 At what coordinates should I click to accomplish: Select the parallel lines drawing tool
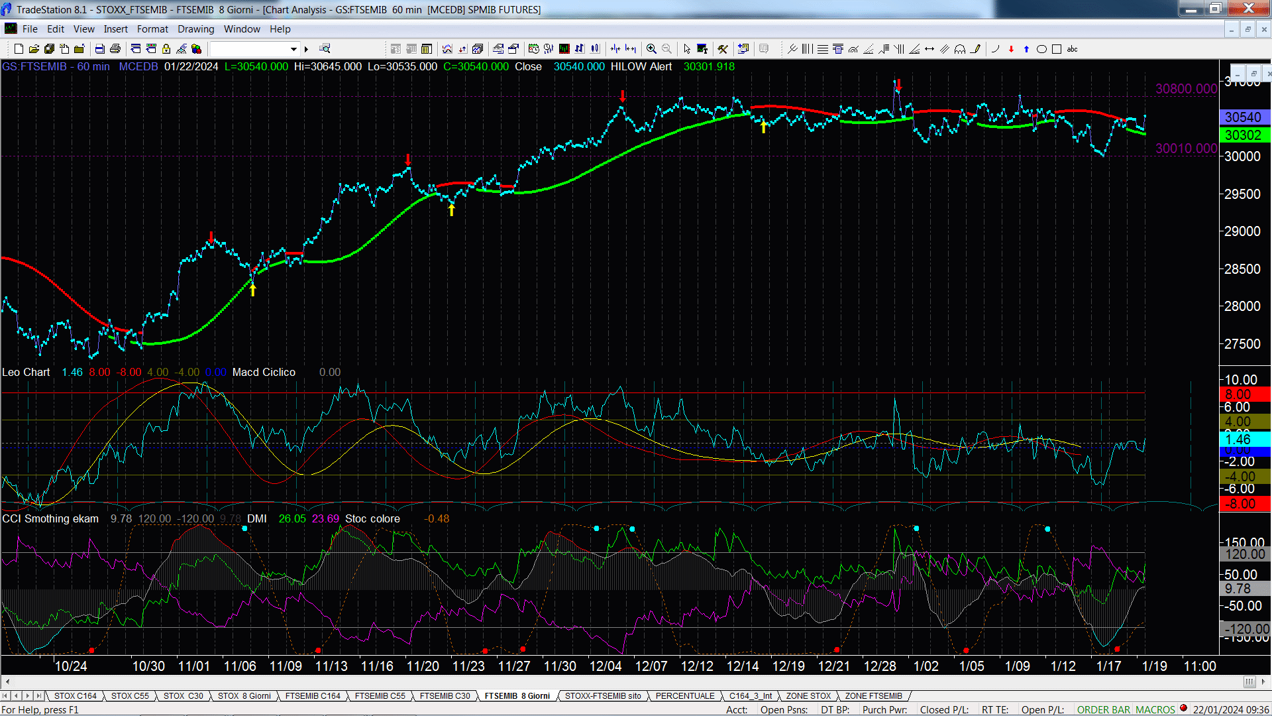pos(945,49)
